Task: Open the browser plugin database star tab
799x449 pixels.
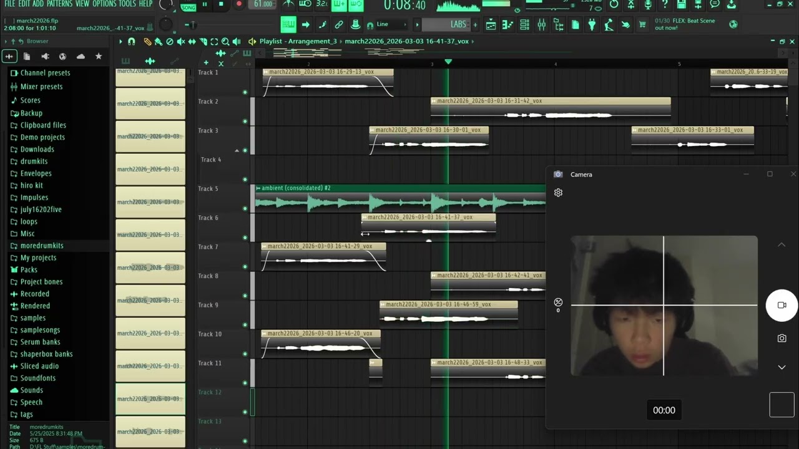Action: pos(99,56)
